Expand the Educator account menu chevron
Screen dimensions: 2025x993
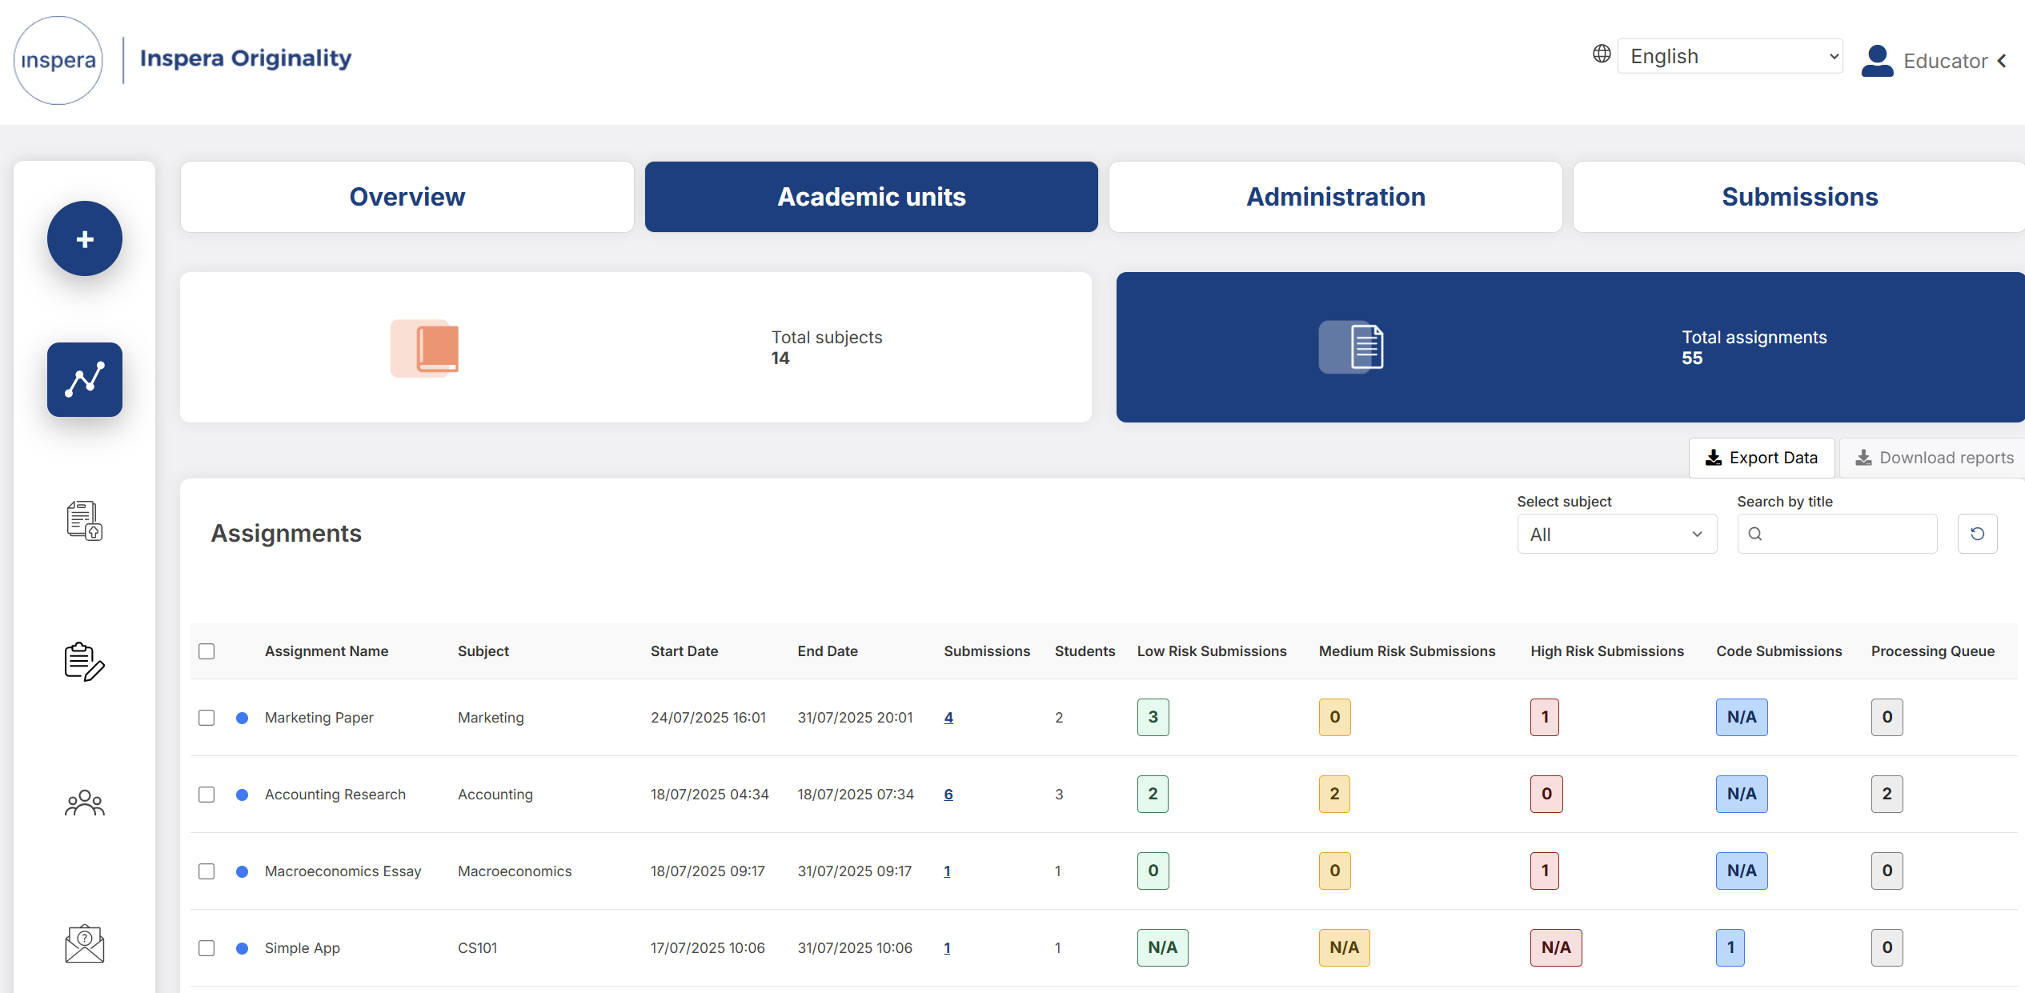tap(2002, 61)
